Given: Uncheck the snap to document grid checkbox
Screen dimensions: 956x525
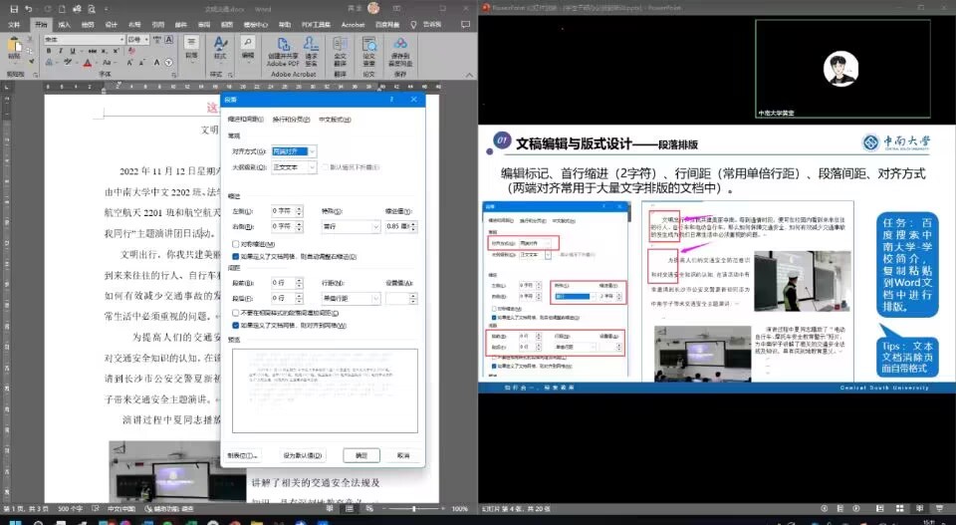Looking at the screenshot, I should 235,325.
